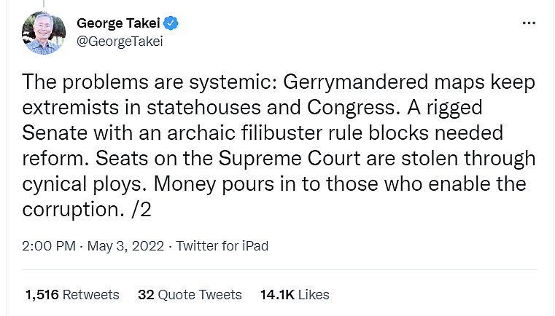The height and width of the screenshot is (316, 555).
Task: Click the blue verified badge
Action: (171, 23)
